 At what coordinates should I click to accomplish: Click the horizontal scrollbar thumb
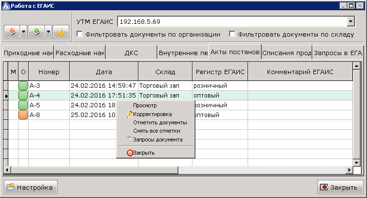tap(95, 170)
